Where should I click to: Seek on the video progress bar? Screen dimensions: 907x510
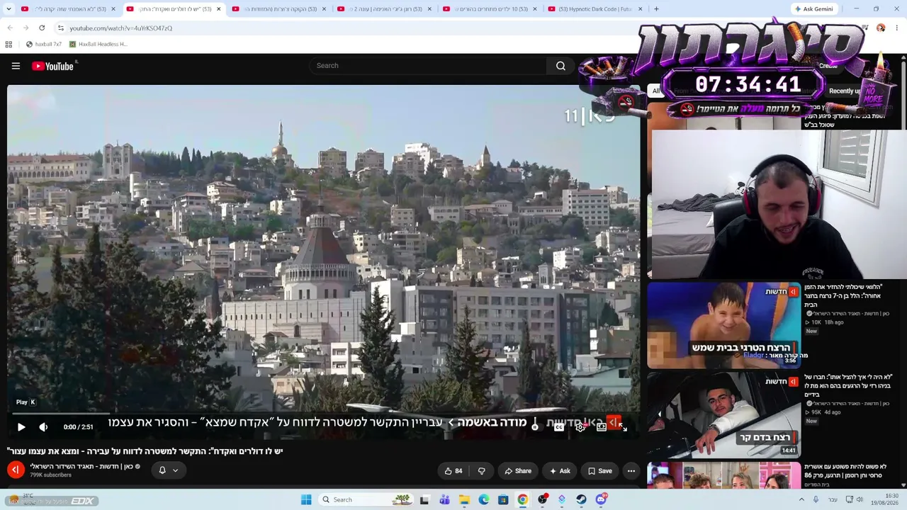point(323,414)
